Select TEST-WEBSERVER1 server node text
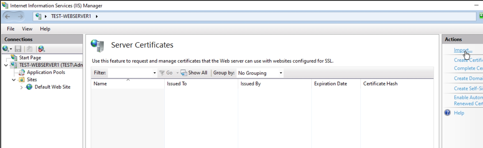This screenshot has width=483, height=148. click(x=51, y=65)
